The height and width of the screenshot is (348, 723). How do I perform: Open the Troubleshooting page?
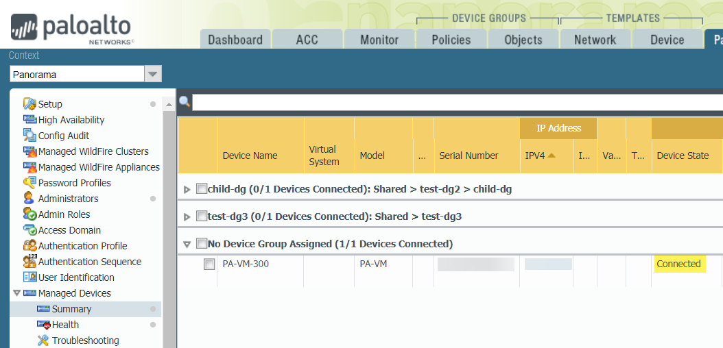tap(85, 340)
